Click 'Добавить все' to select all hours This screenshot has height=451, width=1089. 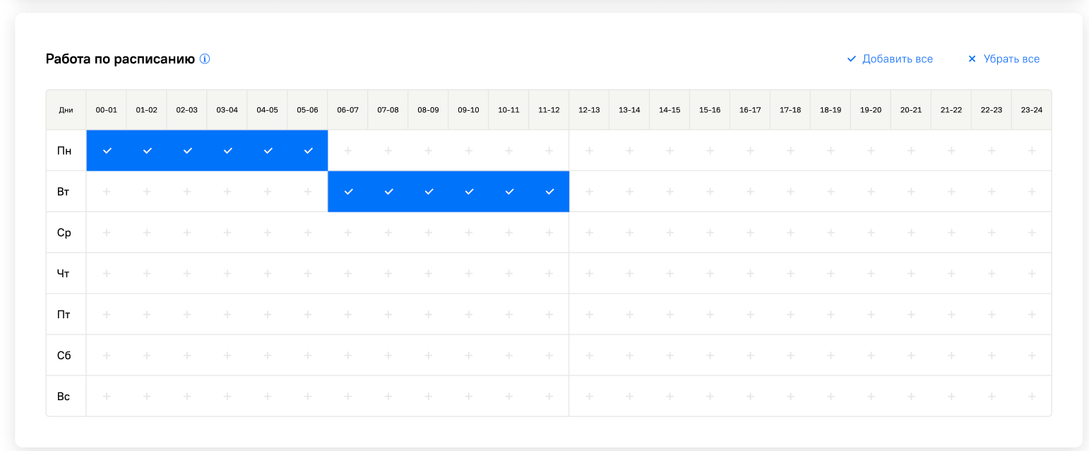(890, 59)
